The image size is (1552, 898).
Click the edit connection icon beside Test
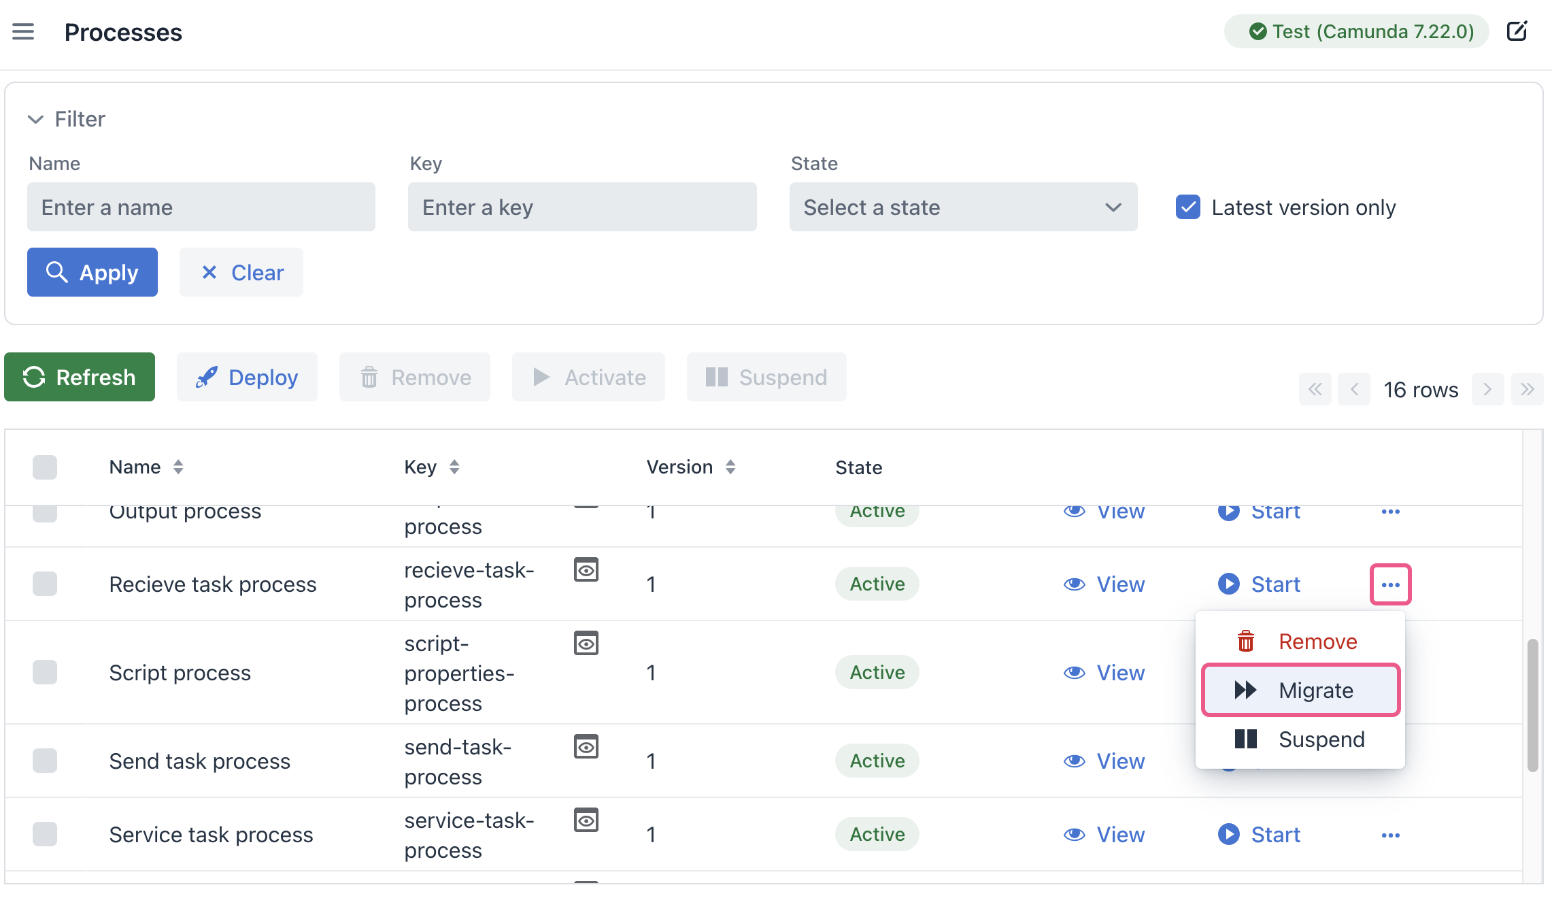coord(1517,31)
